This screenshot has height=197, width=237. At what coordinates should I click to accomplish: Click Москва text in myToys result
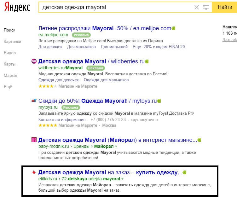(x=109, y=125)
